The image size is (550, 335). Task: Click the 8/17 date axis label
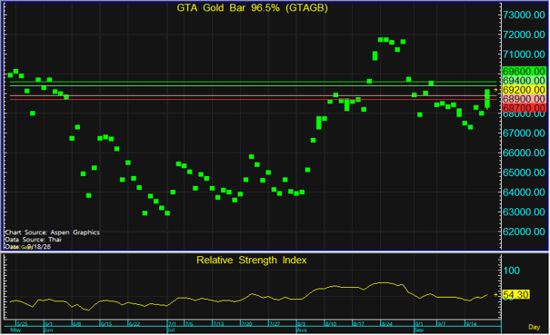point(359,324)
